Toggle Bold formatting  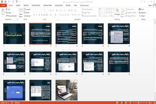(34, 15)
